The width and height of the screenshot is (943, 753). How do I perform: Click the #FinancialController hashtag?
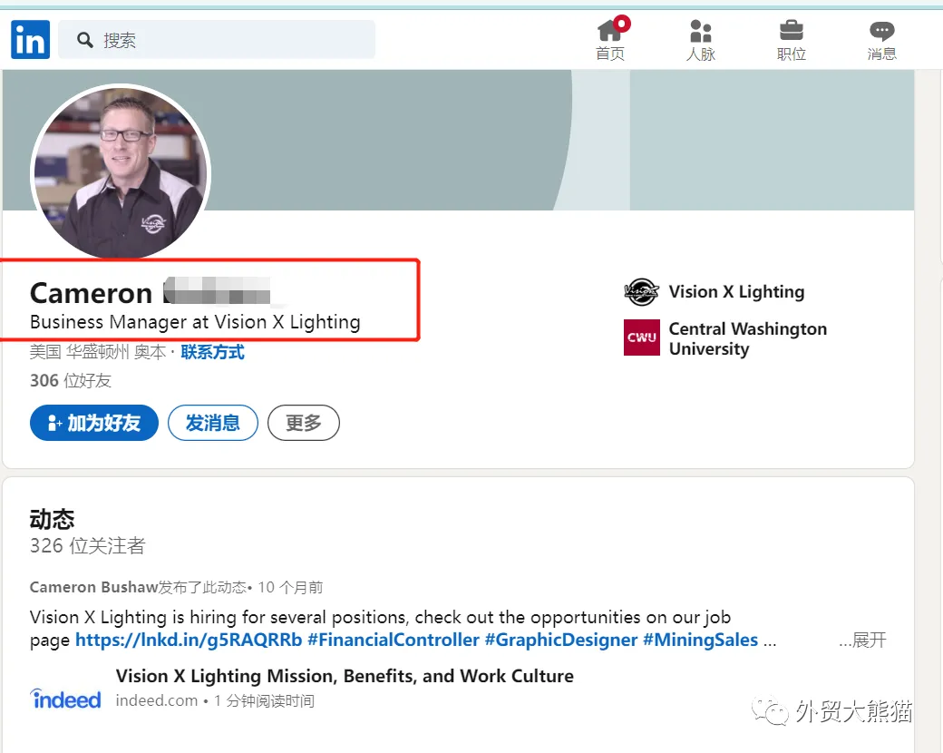(x=394, y=640)
